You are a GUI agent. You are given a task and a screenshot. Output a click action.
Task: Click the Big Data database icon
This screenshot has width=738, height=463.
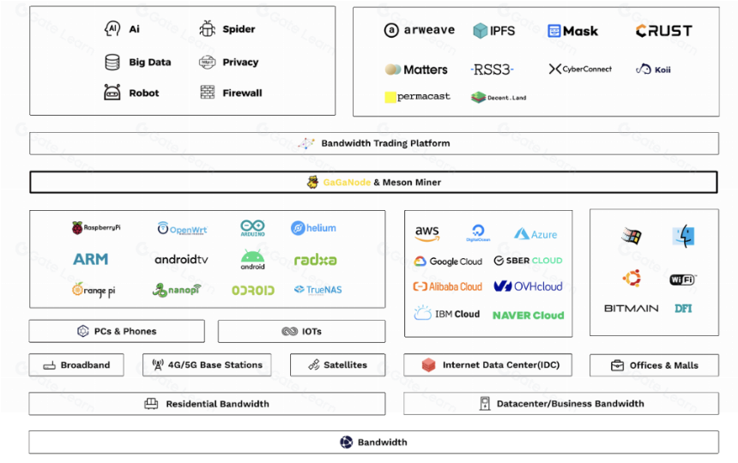[112, 62]
